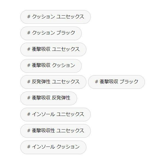Click the # icon before クッション ユニセックス
This screenshot has width=164, height=164.
click(x=29, y=17)
